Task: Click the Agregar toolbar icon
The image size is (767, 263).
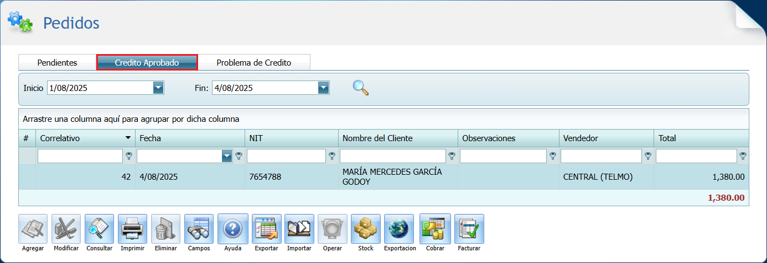Action: (33, 229)
